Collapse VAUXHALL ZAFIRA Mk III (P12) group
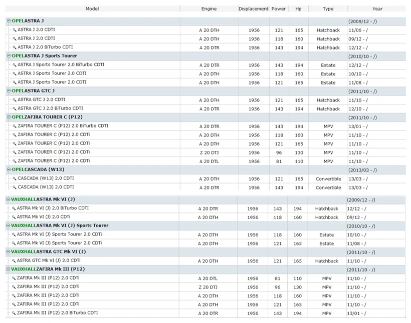This screenshot has height=323, width=411. [x=8, y=269]
